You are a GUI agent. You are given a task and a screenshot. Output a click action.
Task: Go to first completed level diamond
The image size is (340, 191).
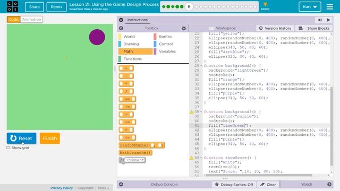[164, 7]
